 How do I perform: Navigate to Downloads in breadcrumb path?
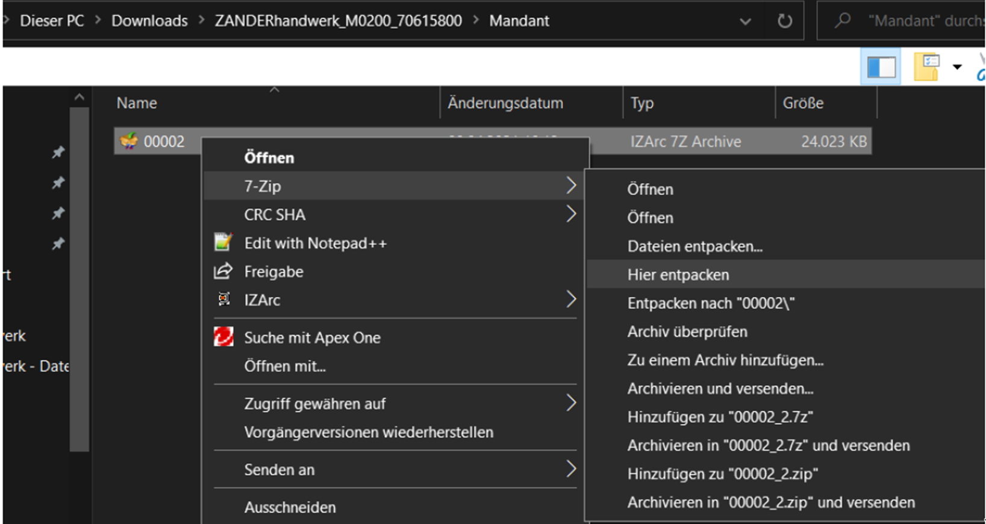pos(149,21)
